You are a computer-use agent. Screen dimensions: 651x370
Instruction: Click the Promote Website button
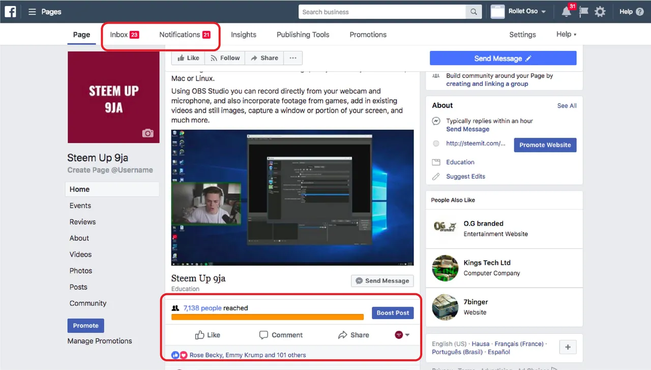(545, 145)
